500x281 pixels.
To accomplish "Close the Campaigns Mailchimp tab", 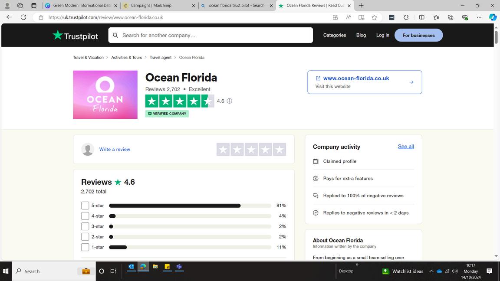I will tap(193, 5).
